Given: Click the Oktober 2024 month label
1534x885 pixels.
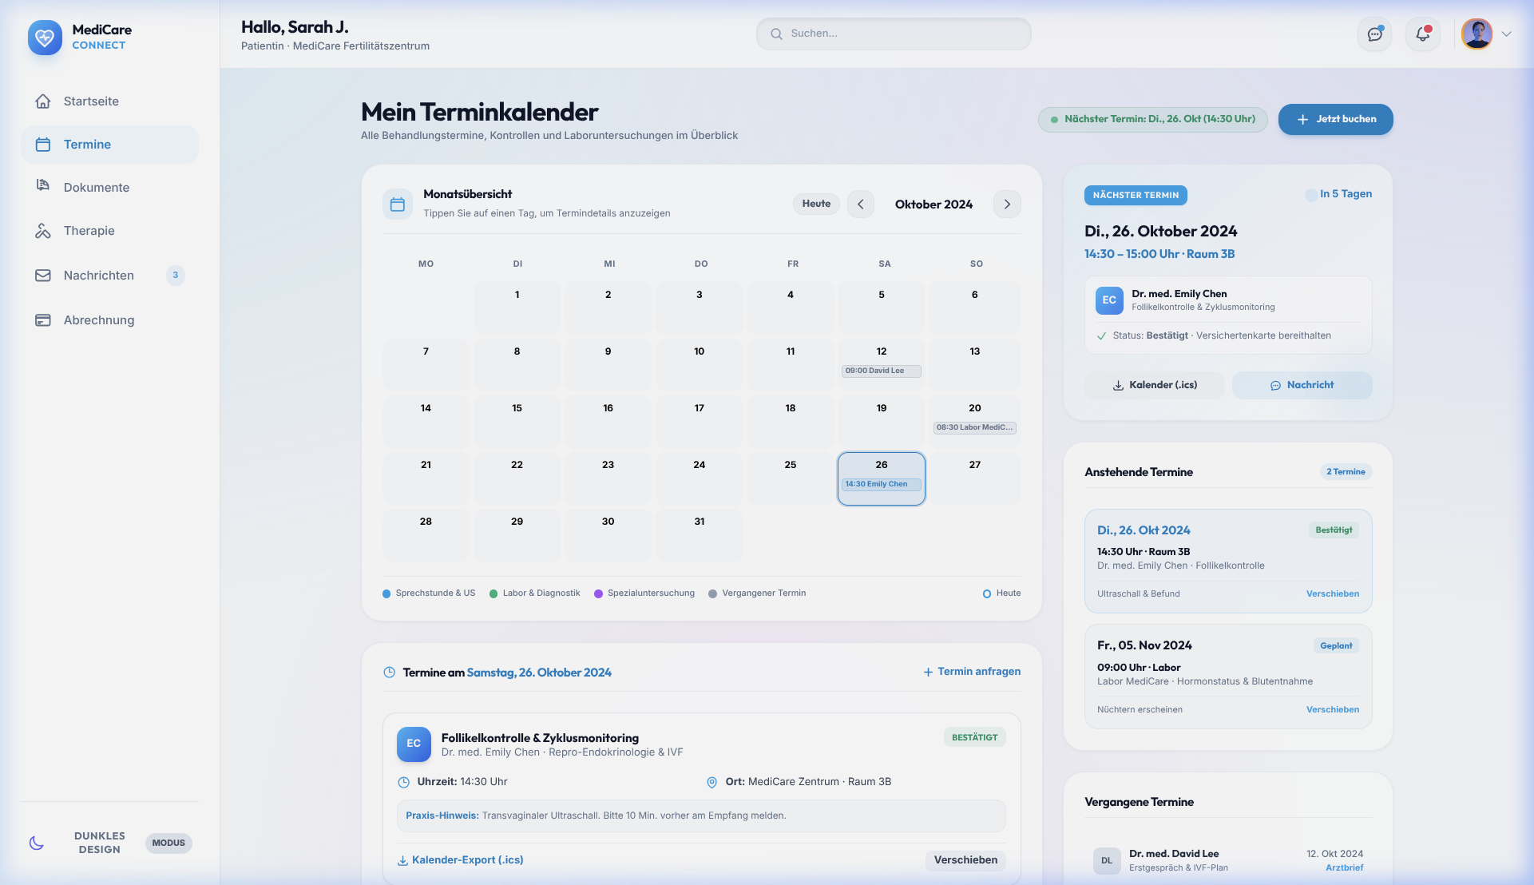Looking at the screenshot, I should 934,204.
